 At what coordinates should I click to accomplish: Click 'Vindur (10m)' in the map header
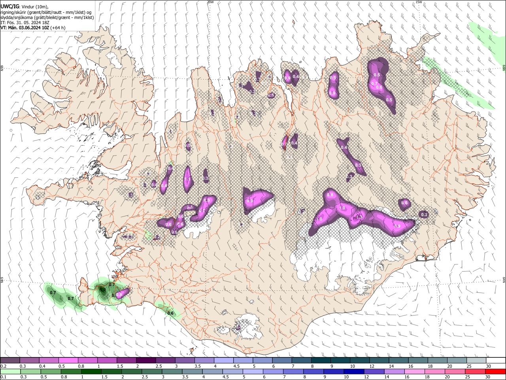coord(34,7)
